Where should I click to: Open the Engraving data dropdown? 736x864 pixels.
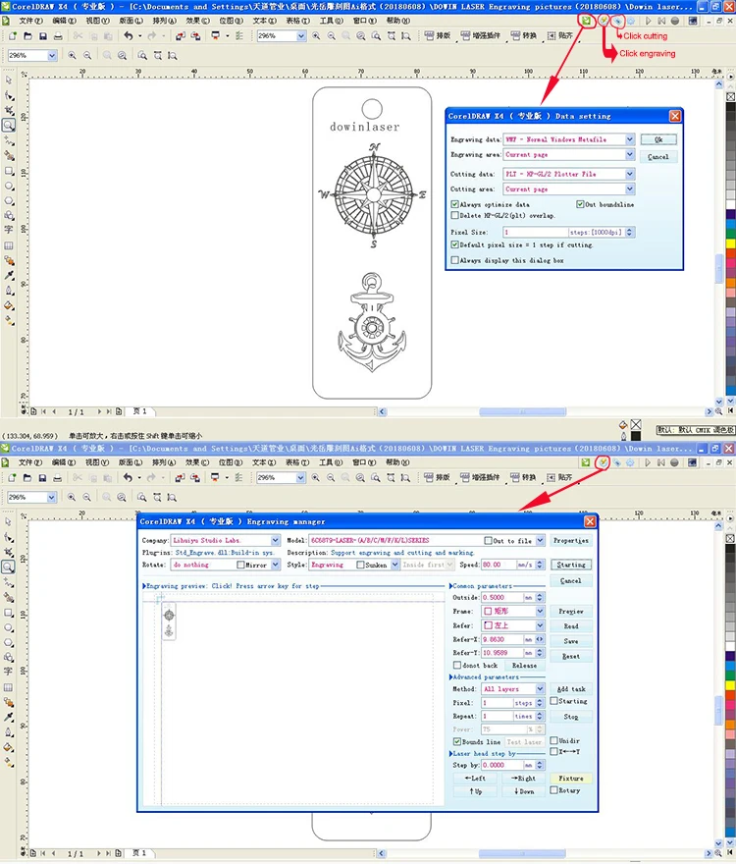pos(630,140)
